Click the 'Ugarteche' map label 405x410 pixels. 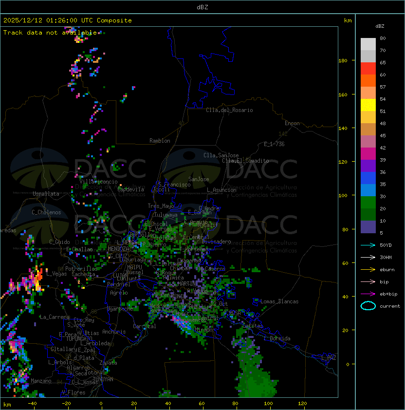120,309
